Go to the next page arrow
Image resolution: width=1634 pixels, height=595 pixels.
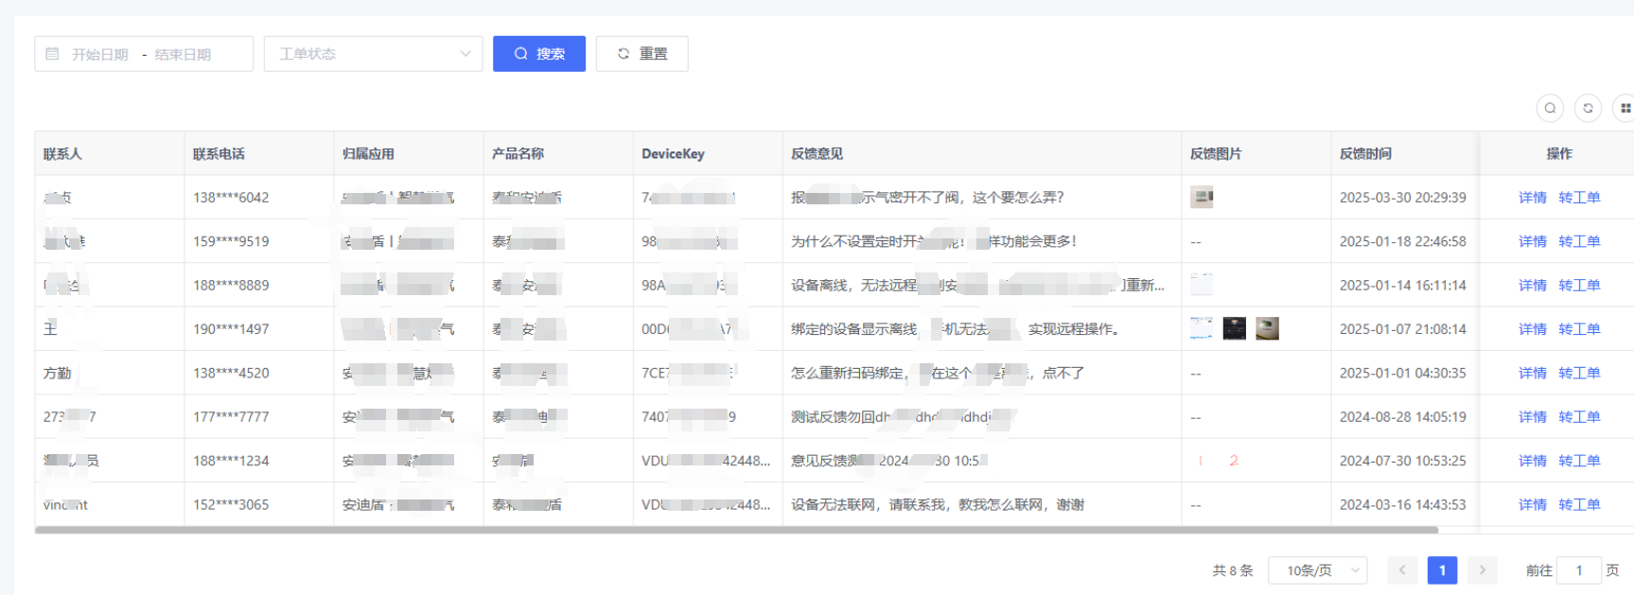tap(1482, 570)
